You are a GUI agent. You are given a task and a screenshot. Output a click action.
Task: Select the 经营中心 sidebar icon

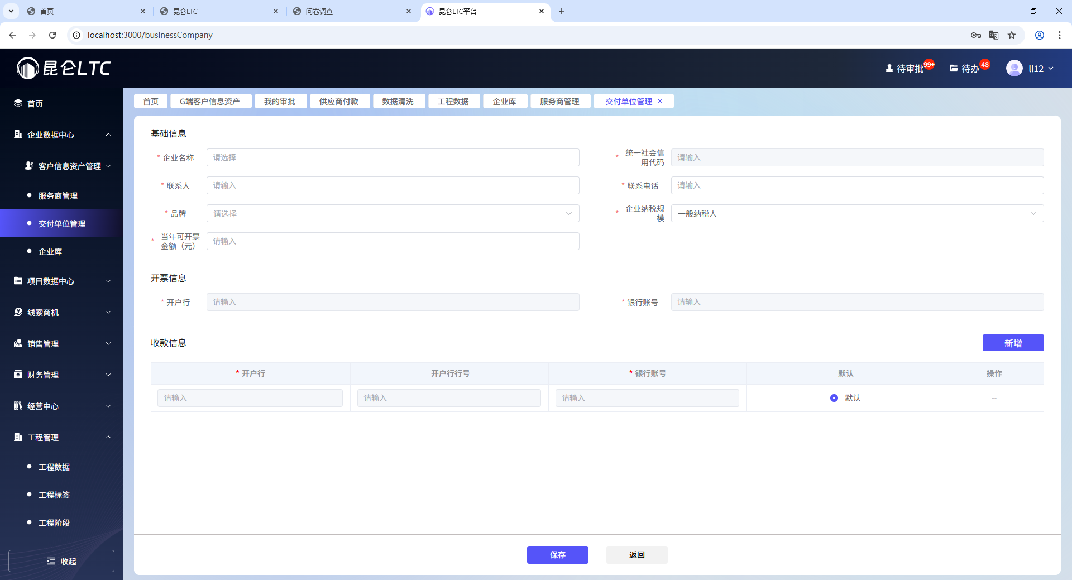[x=17, y=406]
